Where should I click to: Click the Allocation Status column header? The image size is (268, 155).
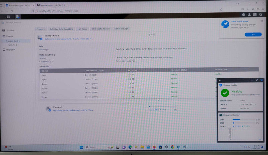179,70
